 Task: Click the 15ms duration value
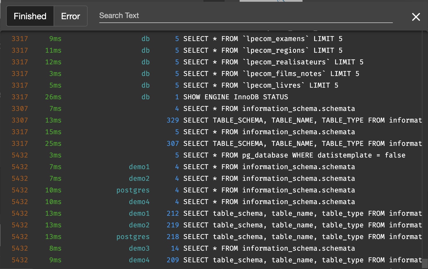point(53,132)
